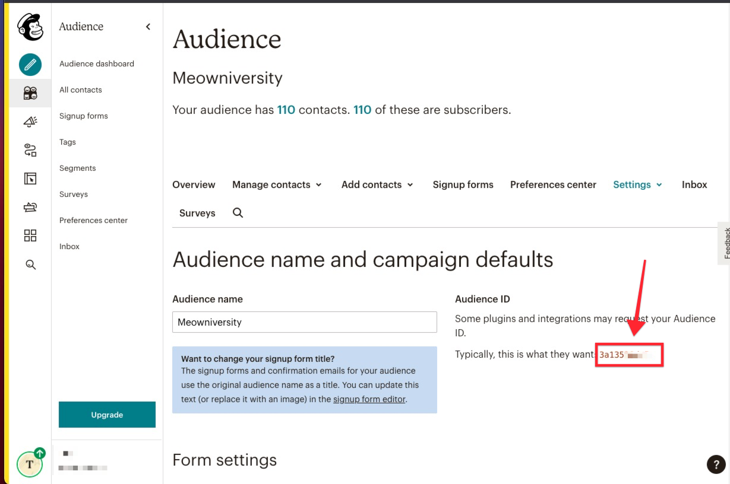
Task: Click the profile avatar with letter T
Action: tap(29, 464)
